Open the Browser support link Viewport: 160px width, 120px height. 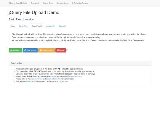[x=75, y=76]
